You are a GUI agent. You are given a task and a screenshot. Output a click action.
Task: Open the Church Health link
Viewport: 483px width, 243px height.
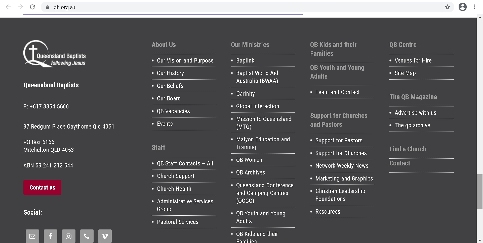pos(174,189)
